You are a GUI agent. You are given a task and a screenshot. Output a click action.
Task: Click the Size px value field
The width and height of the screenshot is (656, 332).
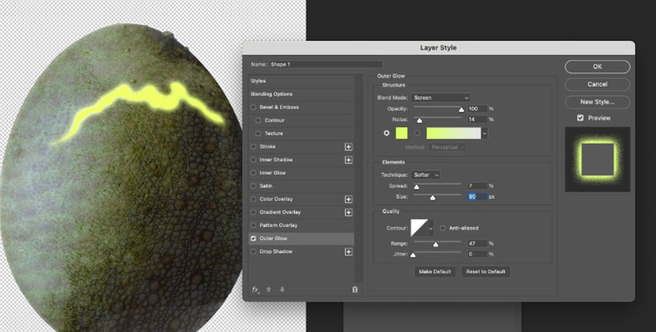coord(478,196)
